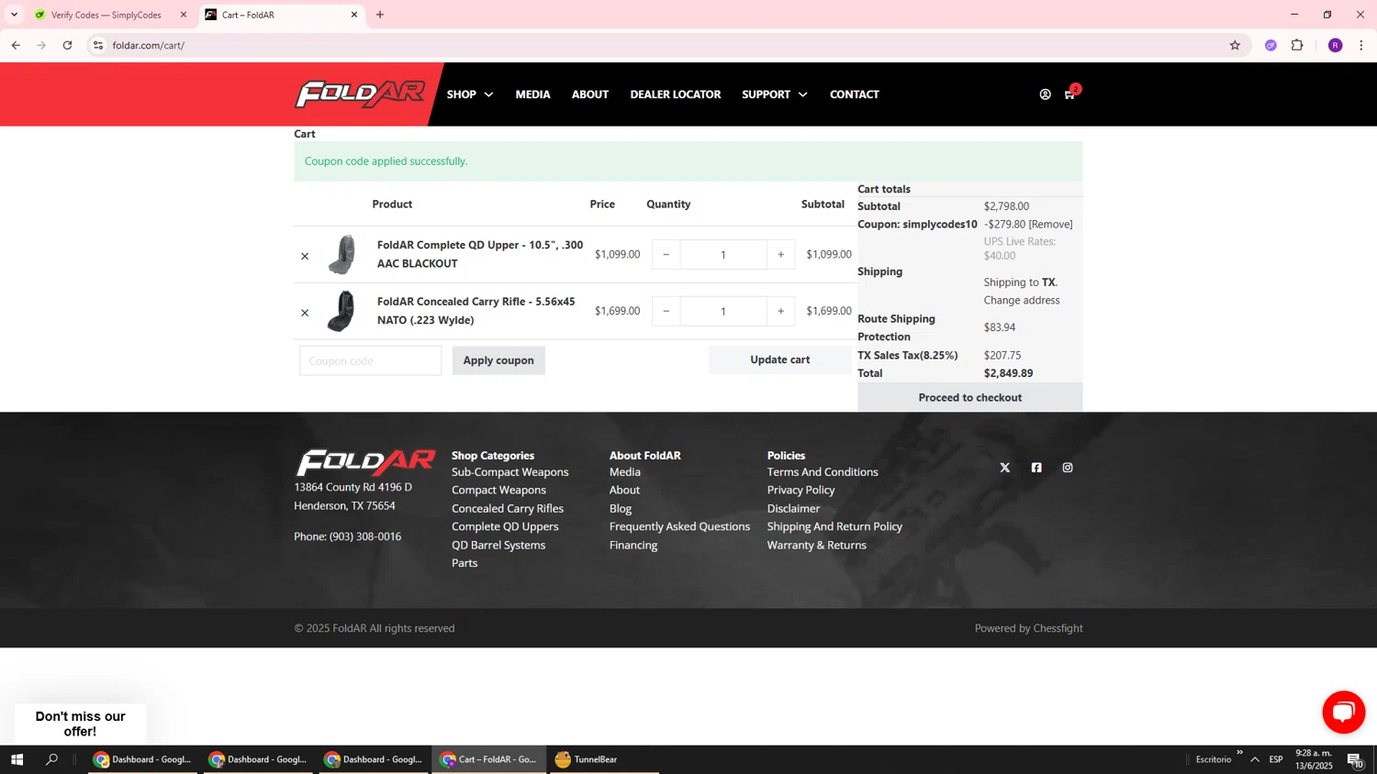Open the notification center icon

coord(1355,759)
